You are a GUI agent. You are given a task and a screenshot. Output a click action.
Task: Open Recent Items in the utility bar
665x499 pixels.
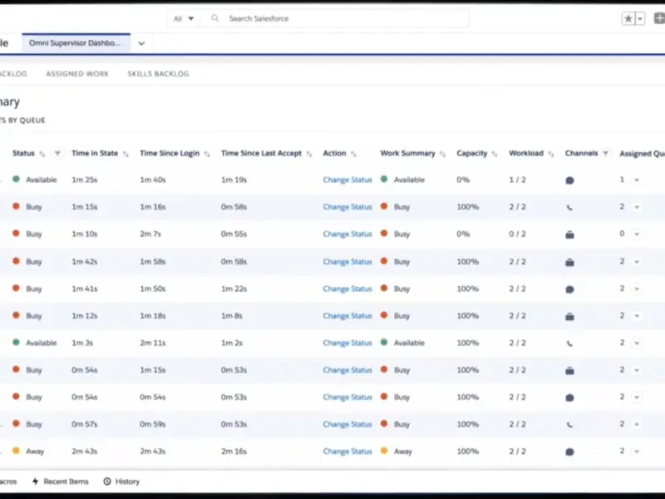62,482
